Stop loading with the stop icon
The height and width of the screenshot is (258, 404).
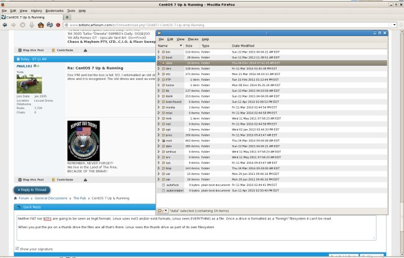pyautogui.click(x=22, y=25)
